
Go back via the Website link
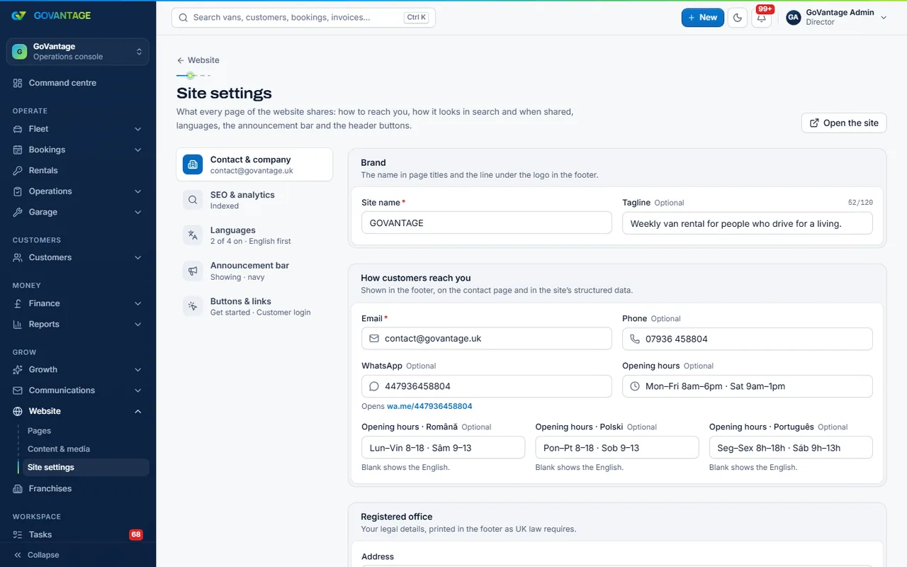pyautogui.click(x=198, y=60)
